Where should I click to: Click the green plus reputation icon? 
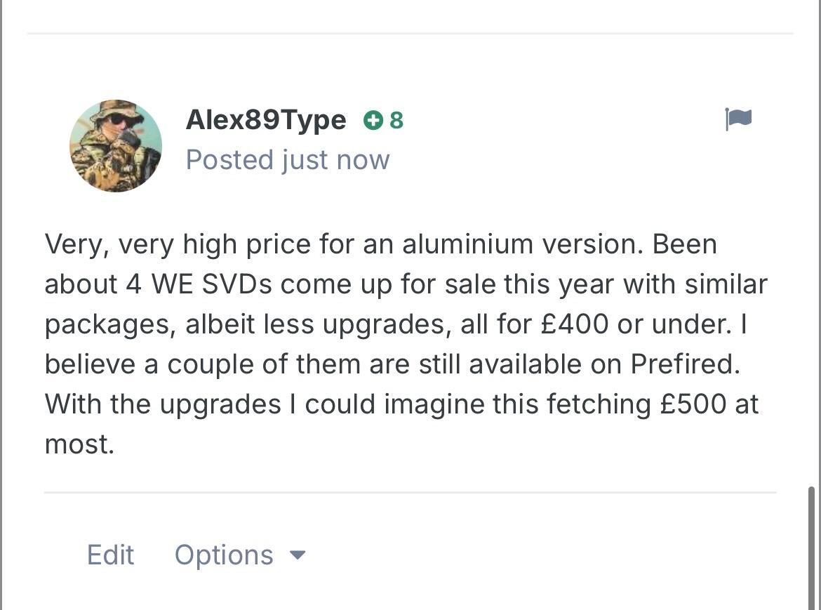[373, 121]
